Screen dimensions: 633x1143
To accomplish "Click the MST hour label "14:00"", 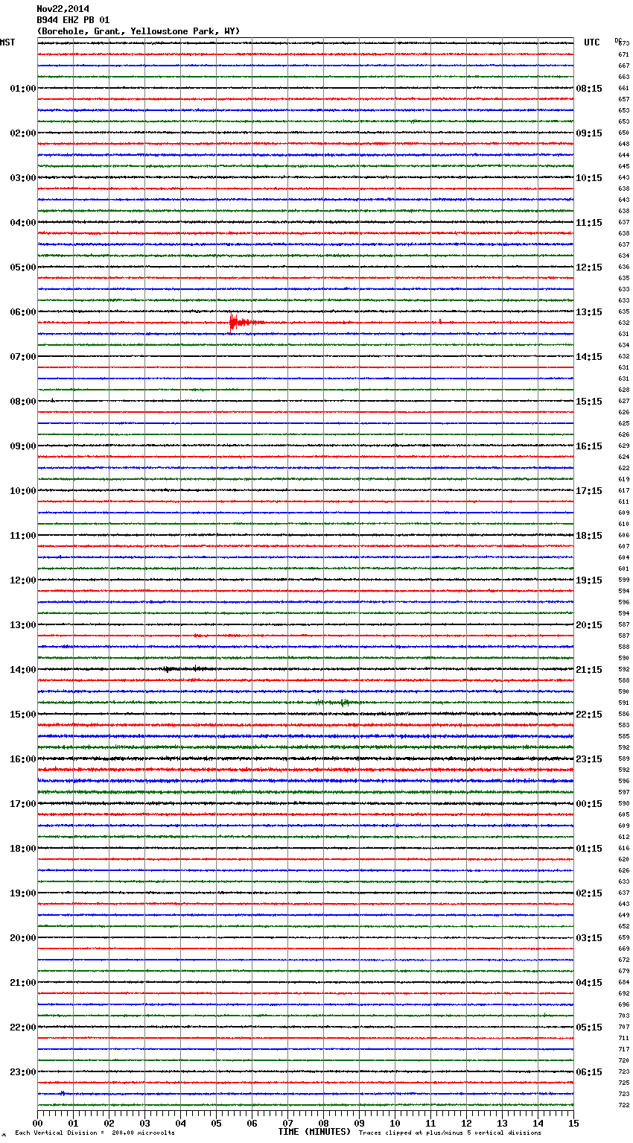I will pos(23,670).
